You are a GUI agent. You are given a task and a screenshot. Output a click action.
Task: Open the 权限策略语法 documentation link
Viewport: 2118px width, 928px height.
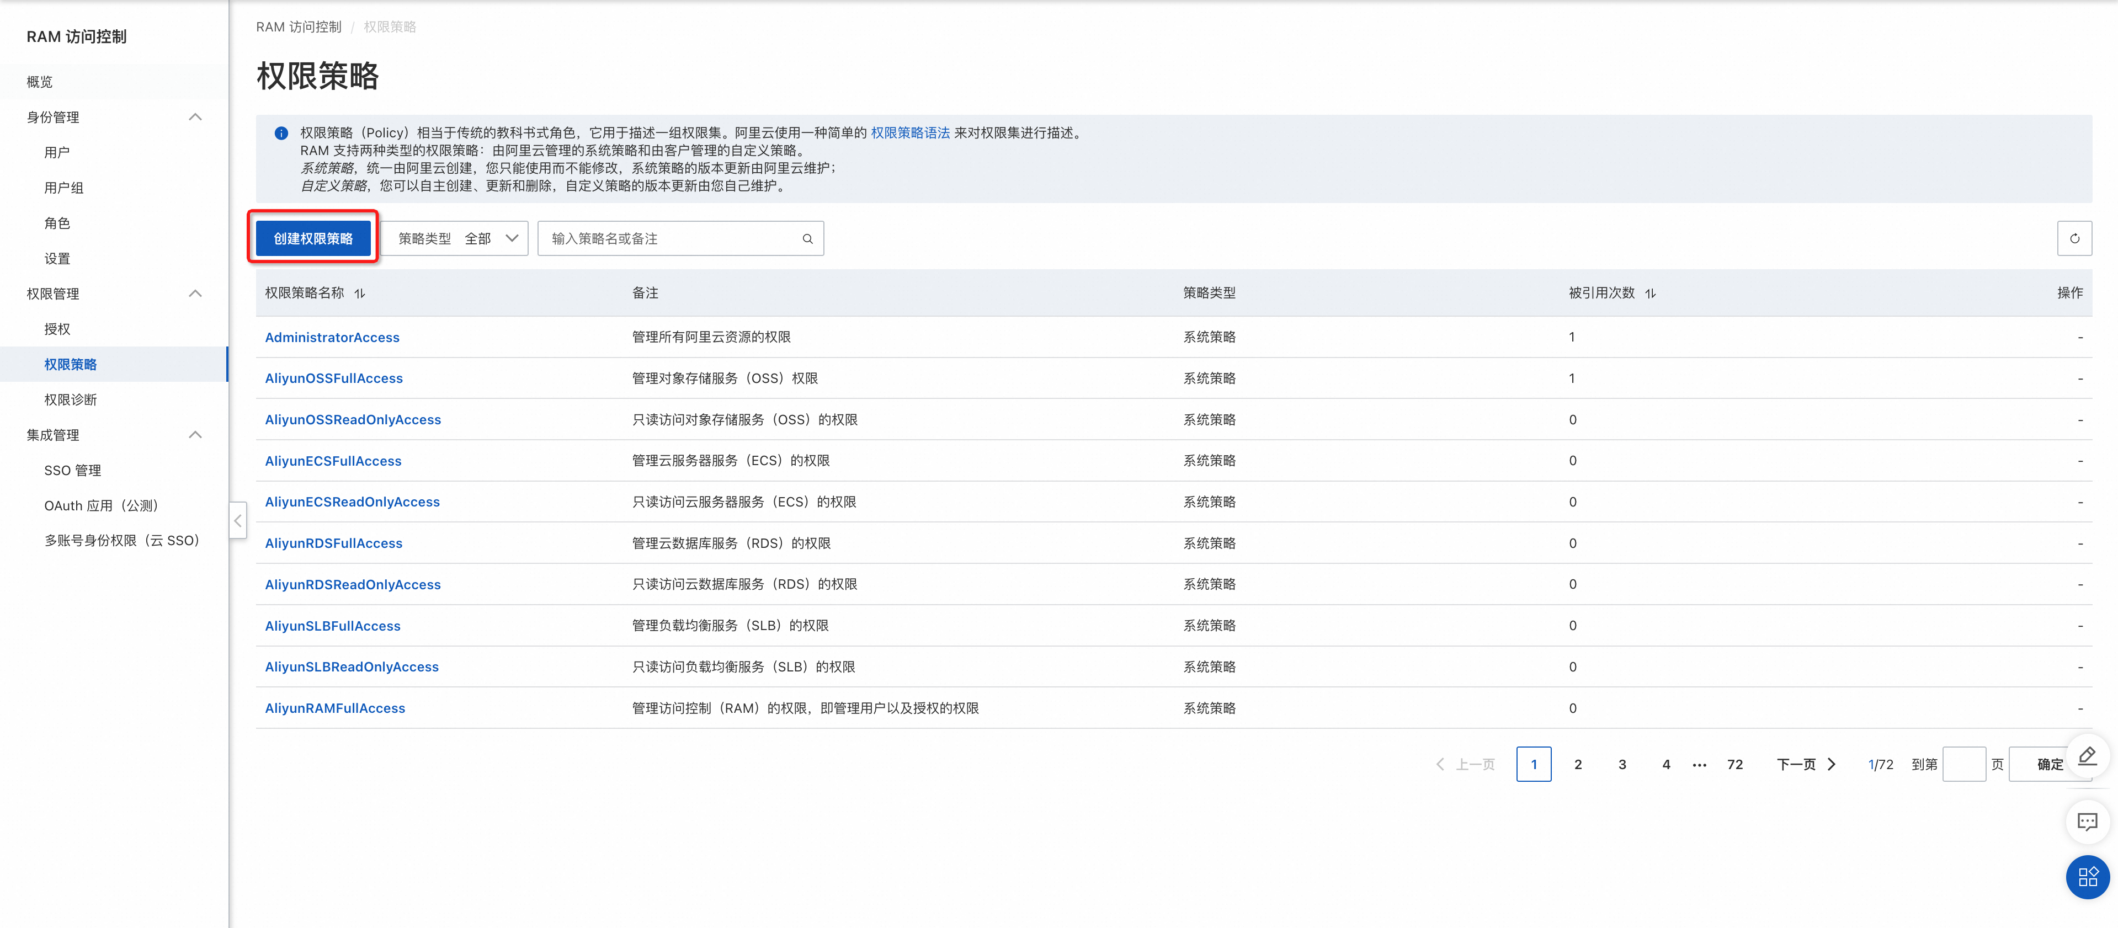coord(910,132)
